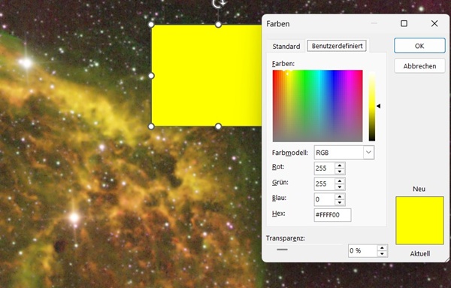Screen dimensions: 451x288
Task: Click the Abbrechen button
Action: pos(419,66)
